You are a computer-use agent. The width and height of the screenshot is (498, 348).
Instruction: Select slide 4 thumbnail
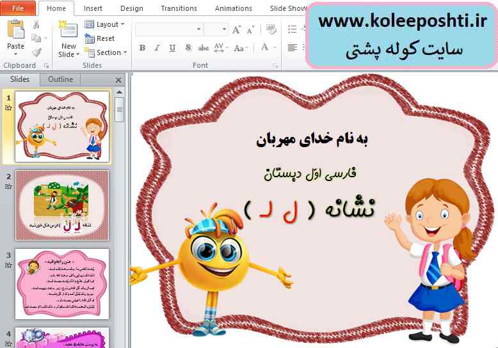(x=62, y=338)
